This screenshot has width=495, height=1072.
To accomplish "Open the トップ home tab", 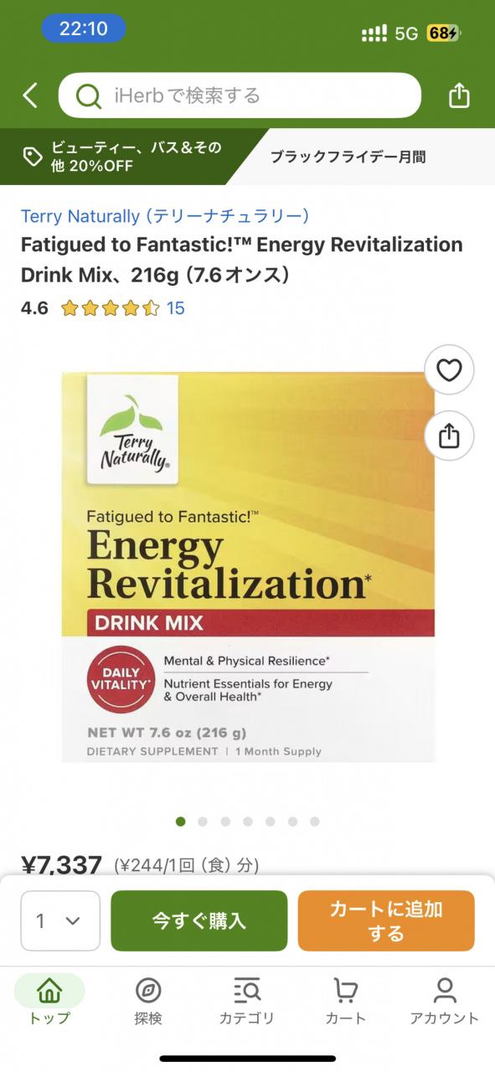I will pyautogui.click(x=49, y=1000).
